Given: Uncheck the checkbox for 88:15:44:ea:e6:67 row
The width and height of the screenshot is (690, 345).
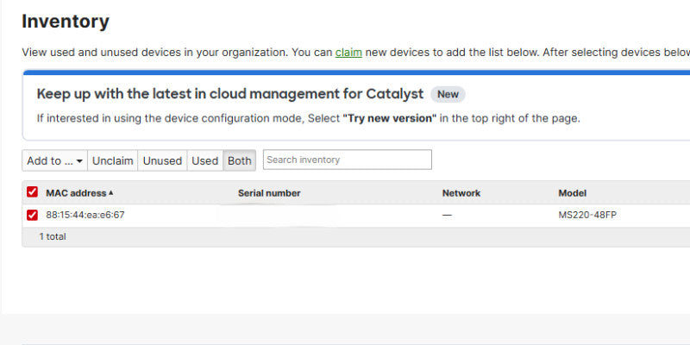Looking at the screenshot, I should point(32,215).
